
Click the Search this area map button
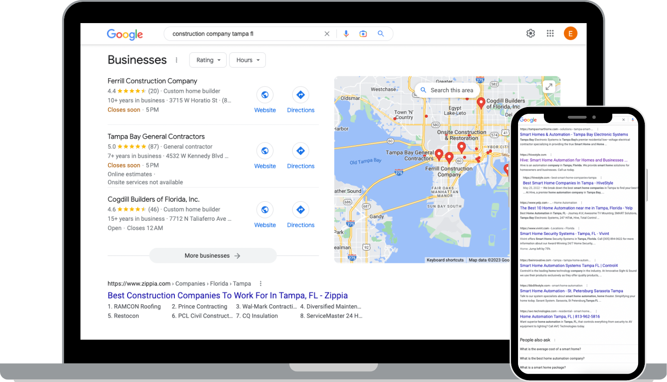point(447,90)
